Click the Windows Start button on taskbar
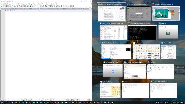Viewport: 185px width, 104px height. [2, 103]
